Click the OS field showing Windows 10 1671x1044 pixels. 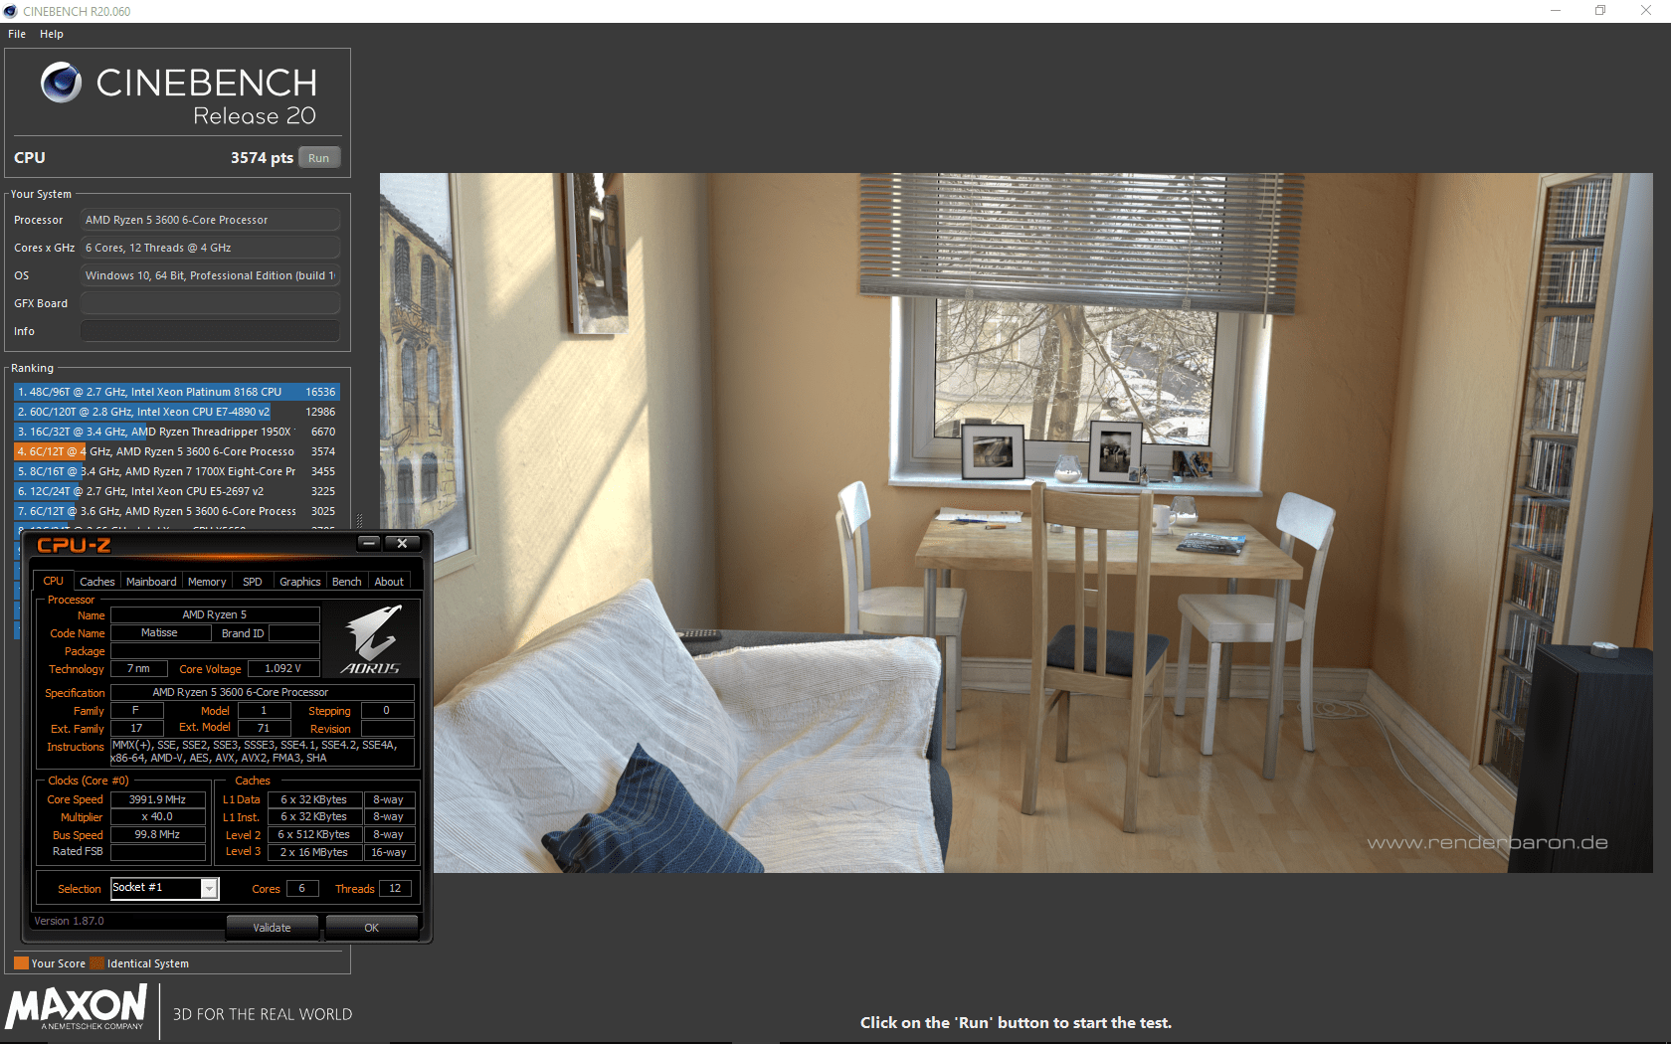210,275
